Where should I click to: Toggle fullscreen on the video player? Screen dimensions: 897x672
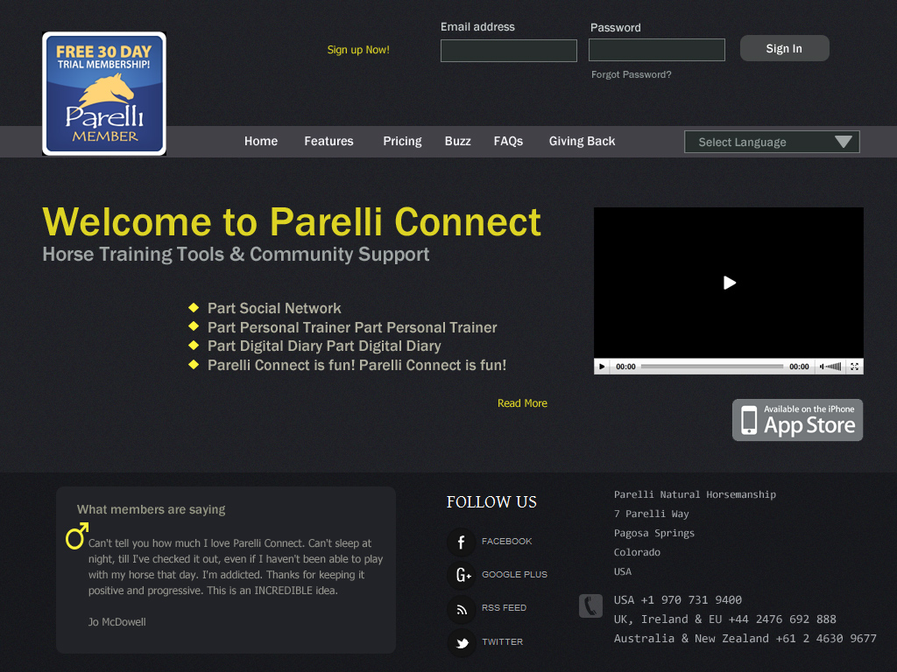(x=855, y=367)
